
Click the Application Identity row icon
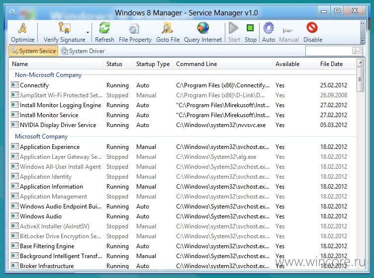click(15, 177)
